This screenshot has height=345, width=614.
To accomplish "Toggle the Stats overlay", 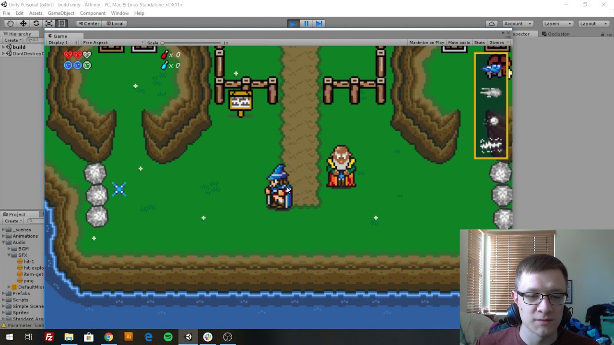I will [479, 43].
